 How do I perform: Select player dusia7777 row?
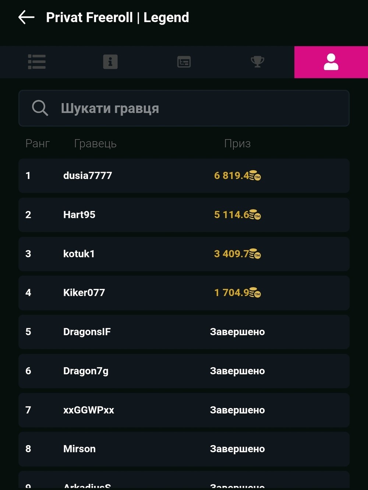point(184,176)
